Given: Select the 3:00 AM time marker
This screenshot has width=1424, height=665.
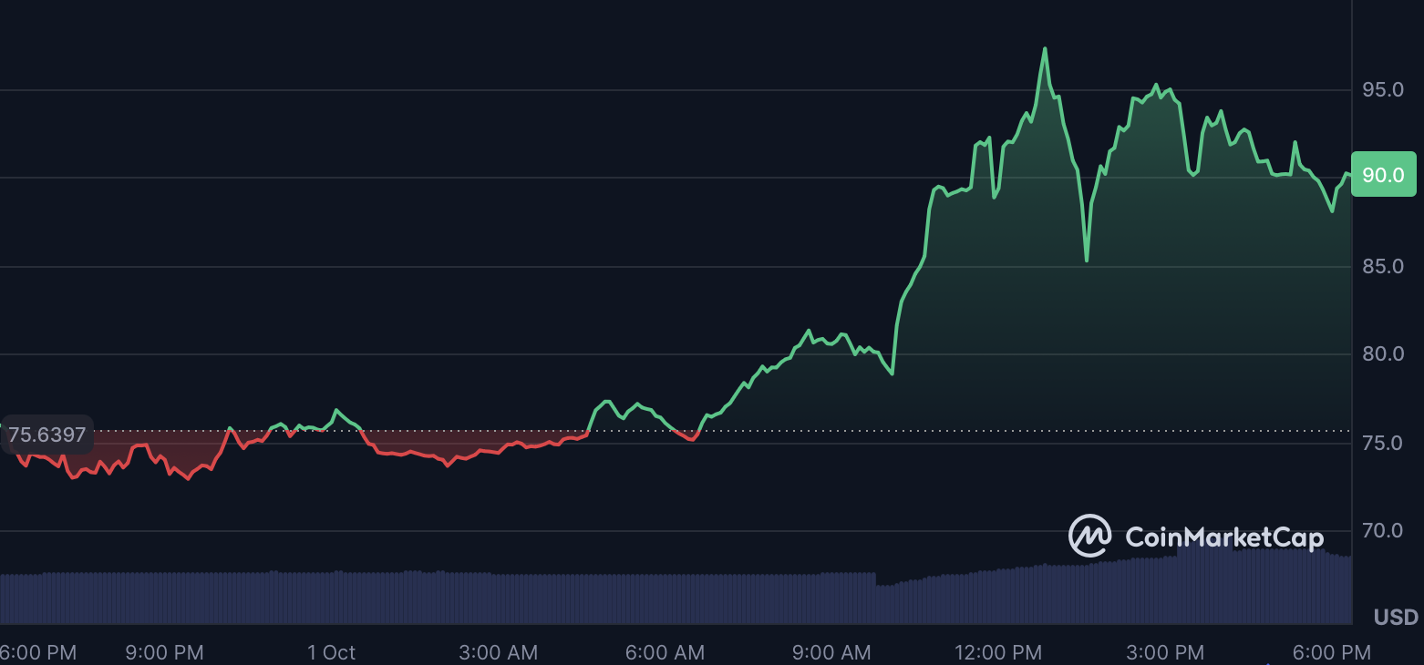Looking at the screenshot, I should click(498, 652).
